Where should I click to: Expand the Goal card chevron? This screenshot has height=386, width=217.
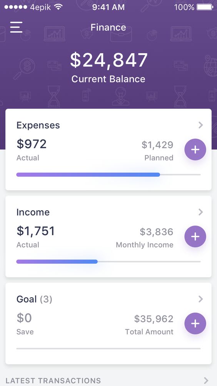click(200, 299)
